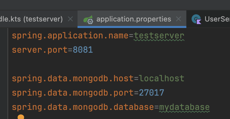Screen dimensions: 230x119
Task: Click the server.port property key
Action: [40, 50]
